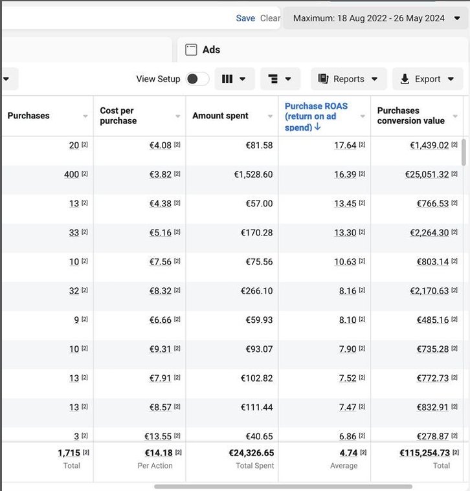This screenshot has height=491, width=470.
Task: Click the Clear link
Action: (x=270, y=18)
